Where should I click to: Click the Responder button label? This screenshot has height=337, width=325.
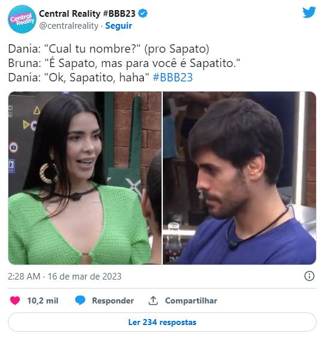[x=113, y=300]
